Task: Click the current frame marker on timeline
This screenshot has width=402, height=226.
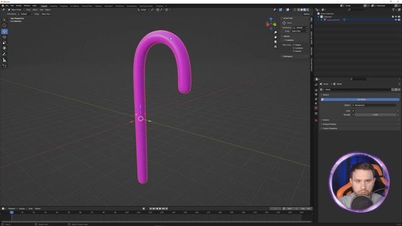Action: coord(11,212)
